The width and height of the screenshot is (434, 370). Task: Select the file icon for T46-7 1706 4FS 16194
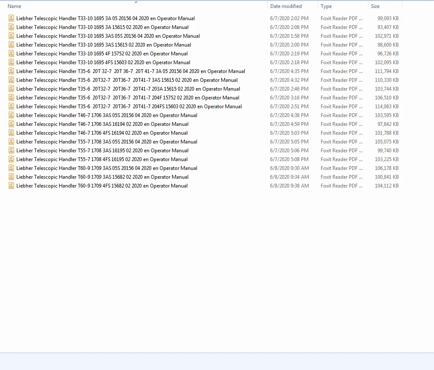coord(11,133)
